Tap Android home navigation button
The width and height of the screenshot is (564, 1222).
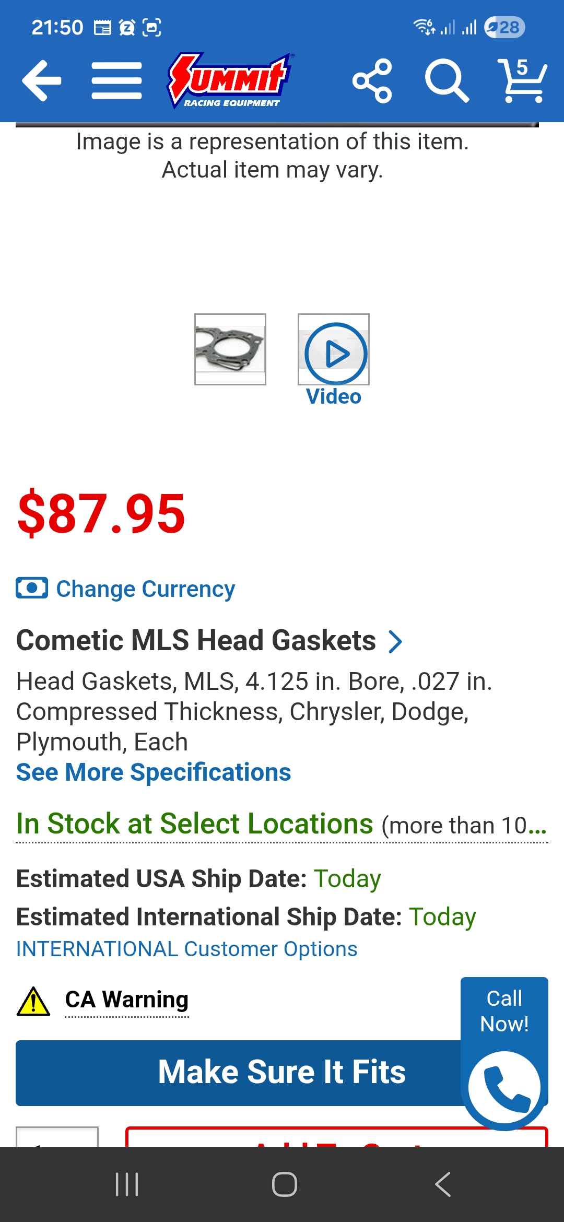(x=284, y=1184)
